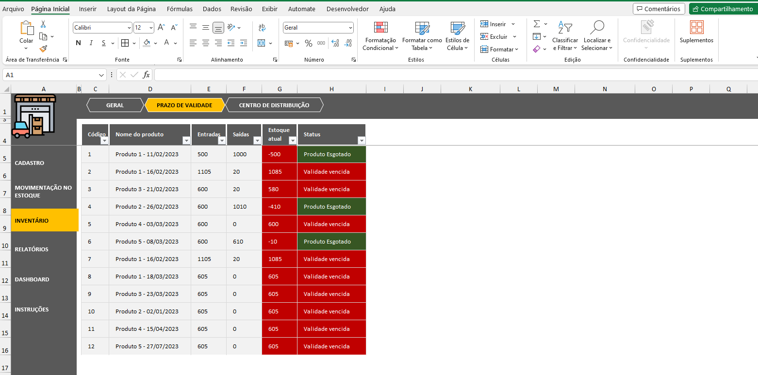Image resolution: width=758 pixels, height=375 pixels.
Task: Go to the GERAL inventory view
Action: pos(115,105)
